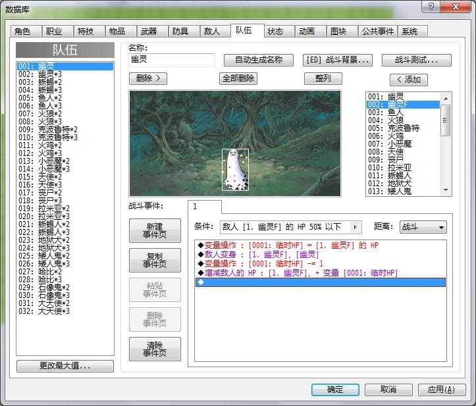Click 全部删除 to remove all enemies

pyautogui.click(x=238, y=78)
